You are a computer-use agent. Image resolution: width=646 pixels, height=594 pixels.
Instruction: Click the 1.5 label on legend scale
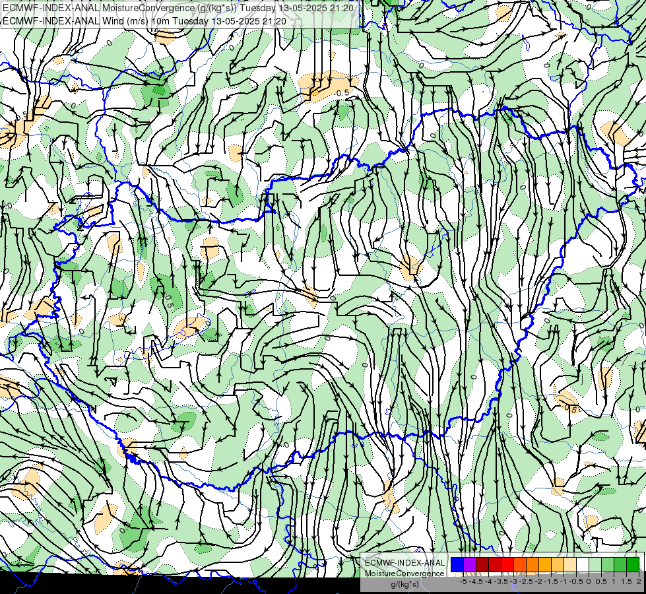[x=626, y=581]
